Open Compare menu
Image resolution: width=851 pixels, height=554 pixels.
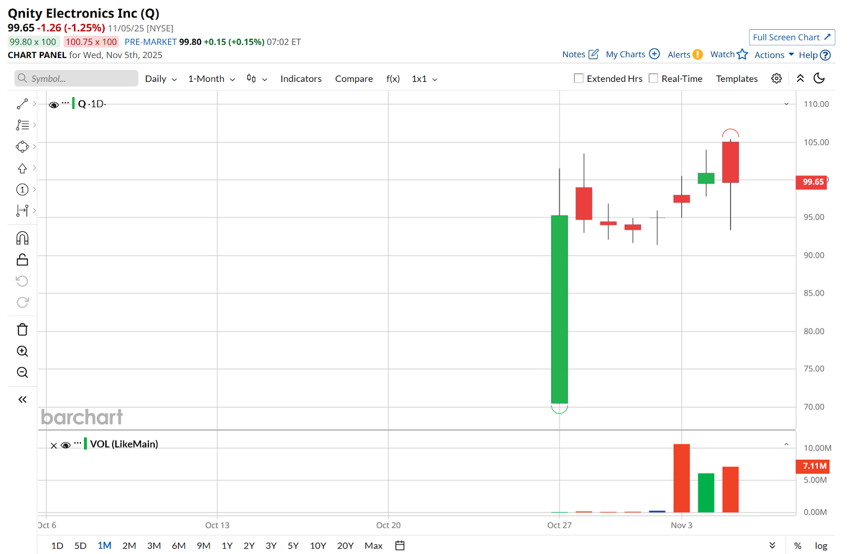[x=354, y=79]
